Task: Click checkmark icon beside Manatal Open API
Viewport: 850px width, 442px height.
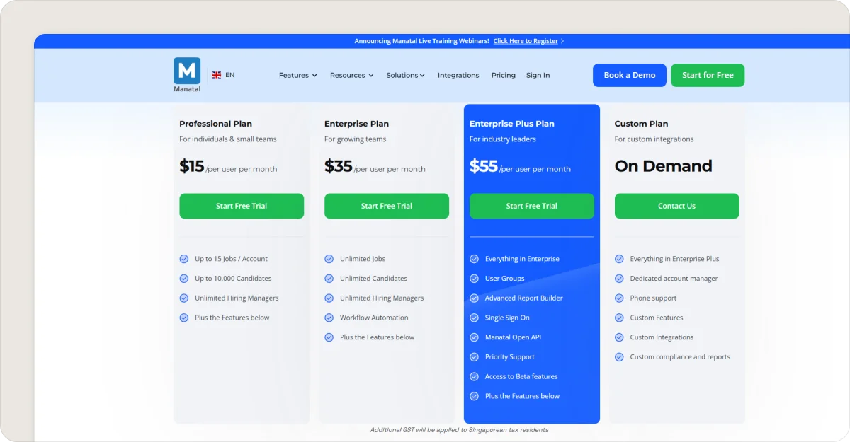Action: 474,337
